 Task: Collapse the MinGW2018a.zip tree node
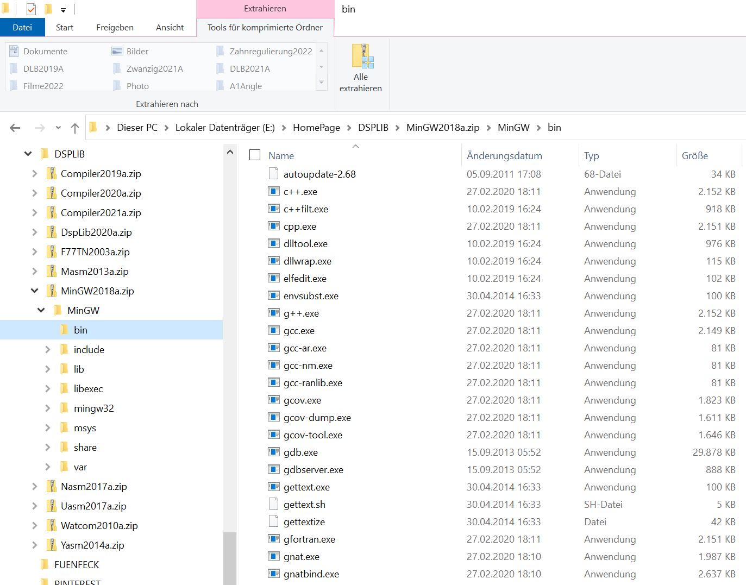coord(35,291)
